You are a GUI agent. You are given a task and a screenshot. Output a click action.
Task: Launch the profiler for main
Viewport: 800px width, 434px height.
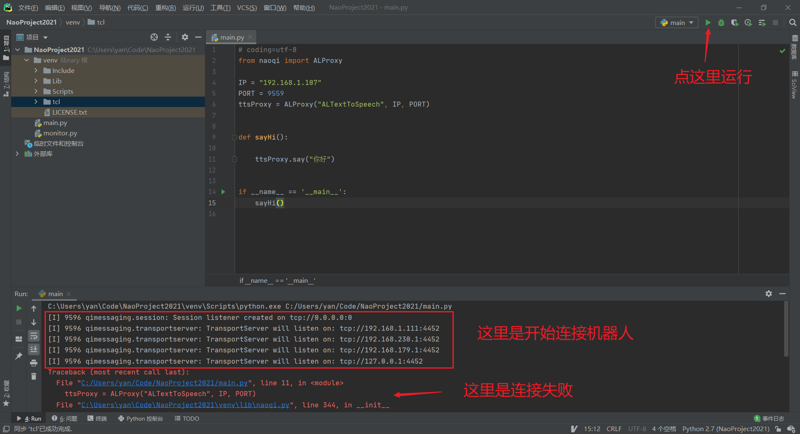point(748,22)
